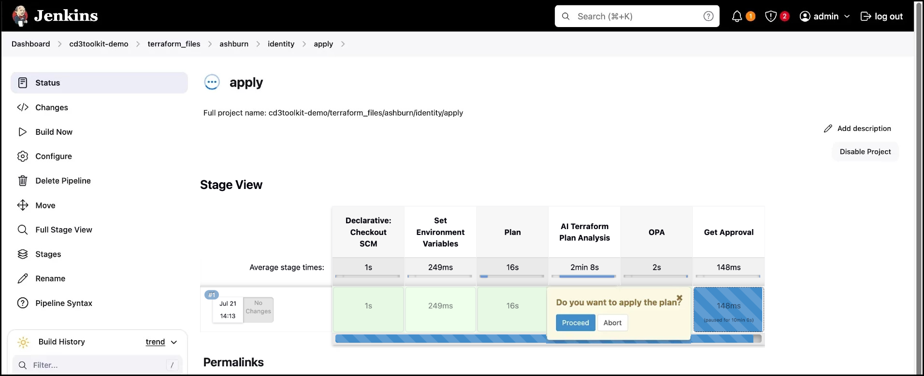Open the Get Approval paused stage cell
The width and height of the screenshot is (924, 376).
point(728,310)
